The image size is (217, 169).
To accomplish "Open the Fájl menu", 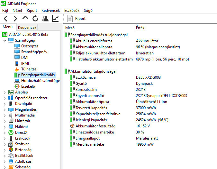I will click(x=5, y=11).
